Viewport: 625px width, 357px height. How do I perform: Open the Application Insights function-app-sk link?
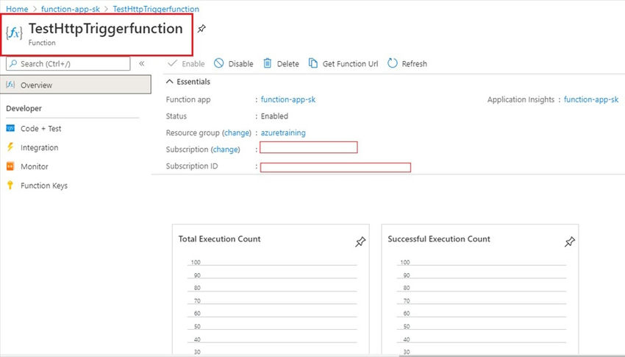coord(591,99)
